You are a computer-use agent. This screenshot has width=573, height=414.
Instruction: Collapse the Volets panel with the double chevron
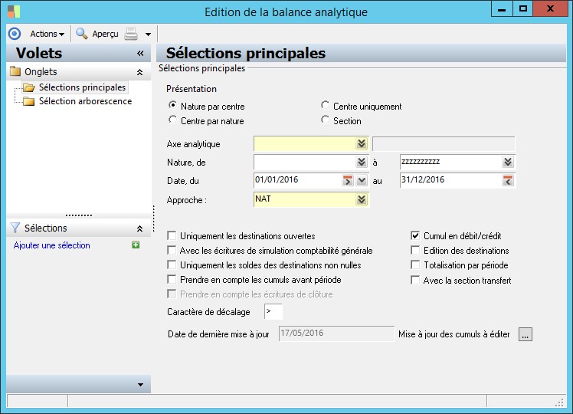pyautogui.click(x=140, y=54)
